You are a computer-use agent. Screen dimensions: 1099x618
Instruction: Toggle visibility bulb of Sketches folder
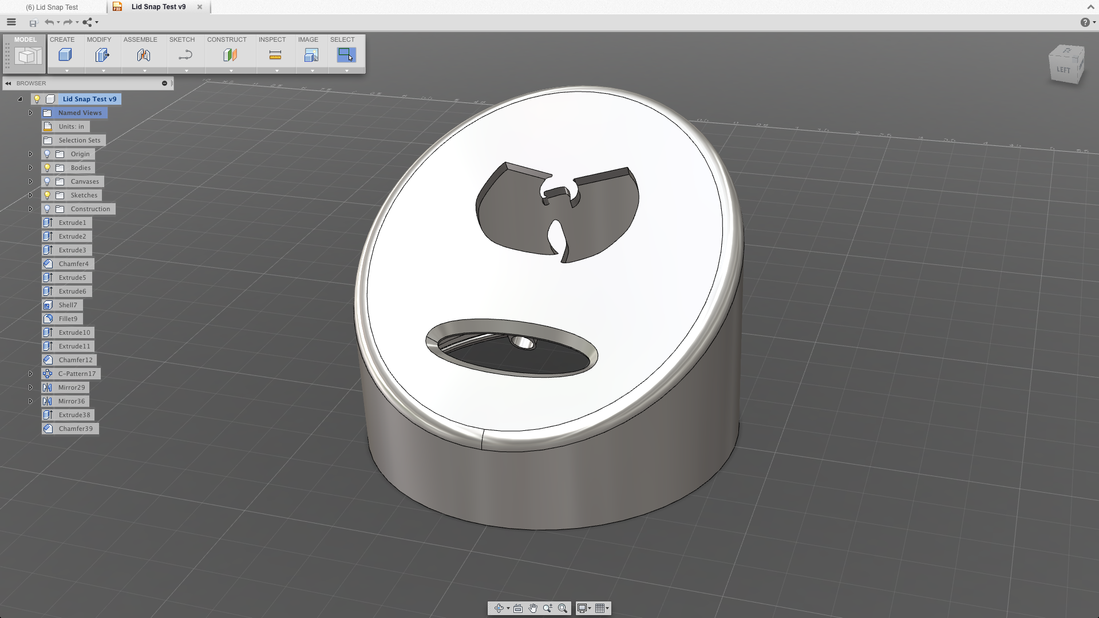point(48,195)
